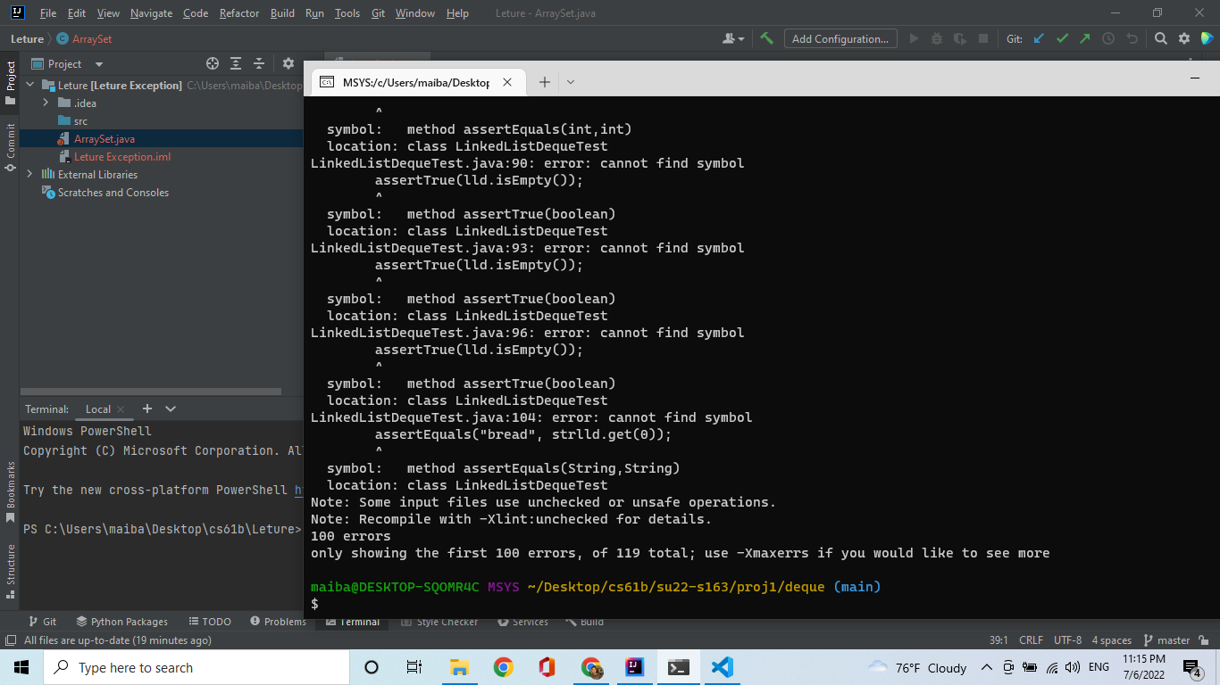1220x685 pixels.
Task: Switch to the Problems tool tab
Action: point(278,622)
